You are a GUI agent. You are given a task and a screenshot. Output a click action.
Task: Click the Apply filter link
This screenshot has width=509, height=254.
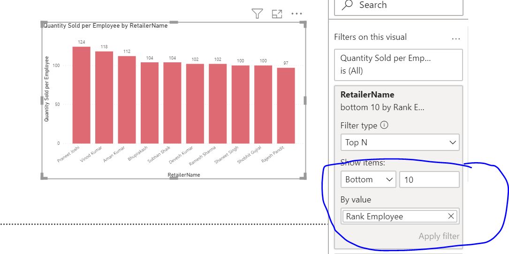pyautogui.click(x=439, y=236)
